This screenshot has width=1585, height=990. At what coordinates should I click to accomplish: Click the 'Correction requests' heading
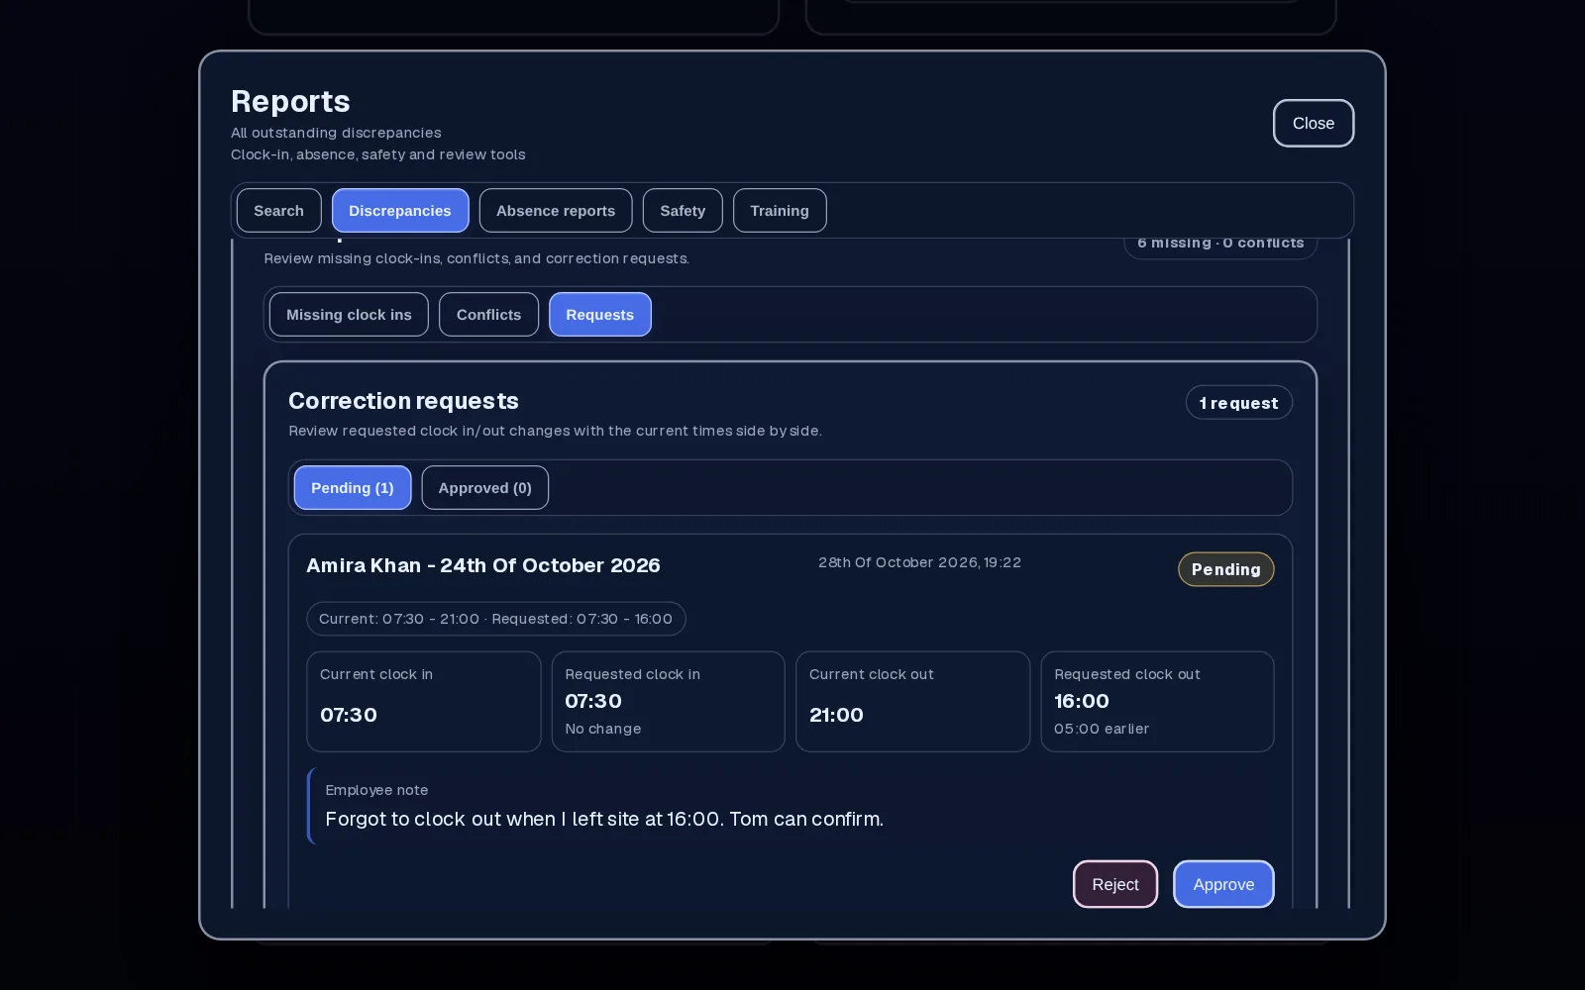[403, 401]
